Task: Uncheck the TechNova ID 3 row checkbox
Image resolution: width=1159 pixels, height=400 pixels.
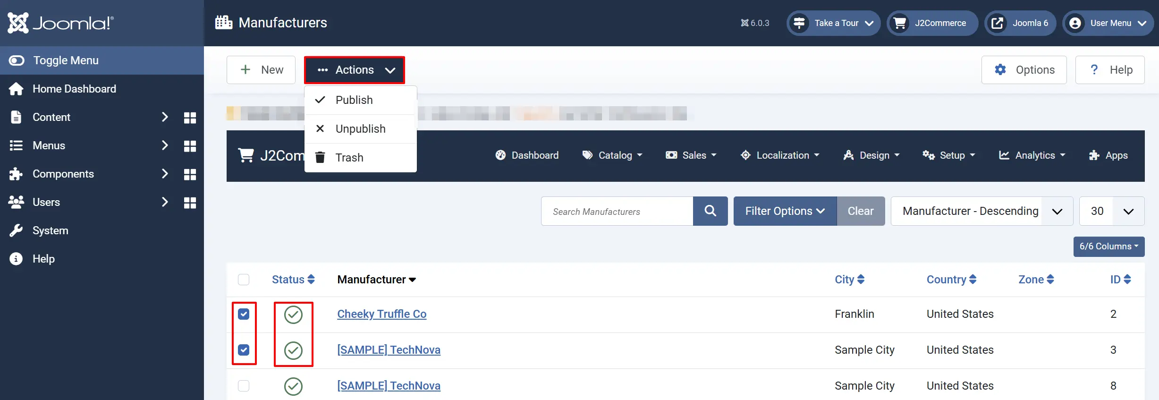Action: point(244,350)
